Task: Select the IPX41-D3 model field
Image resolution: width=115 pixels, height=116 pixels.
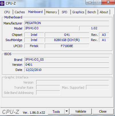Action: tap(51, 28)
